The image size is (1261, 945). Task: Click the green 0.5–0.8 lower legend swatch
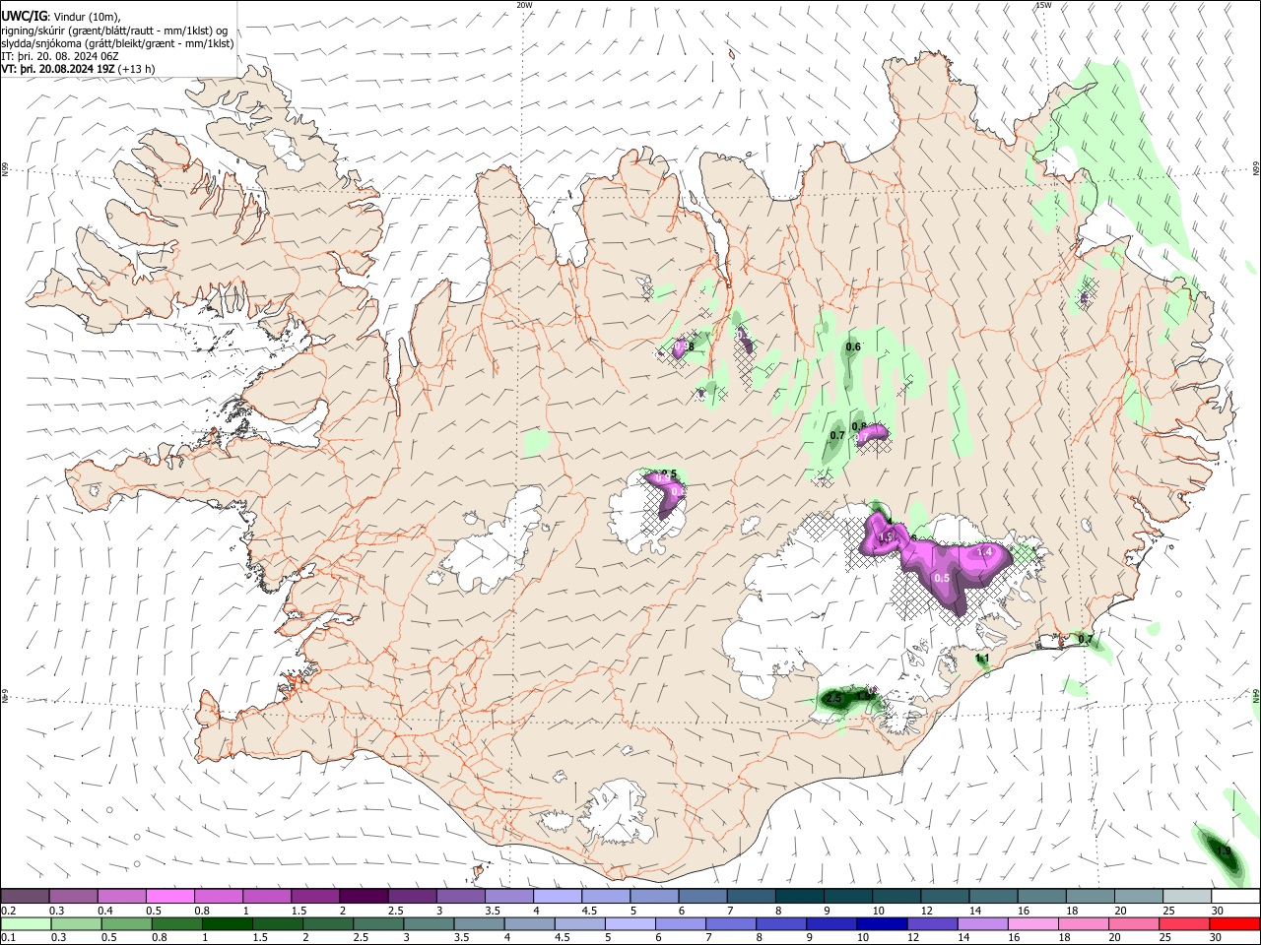[x=126, y=924]
